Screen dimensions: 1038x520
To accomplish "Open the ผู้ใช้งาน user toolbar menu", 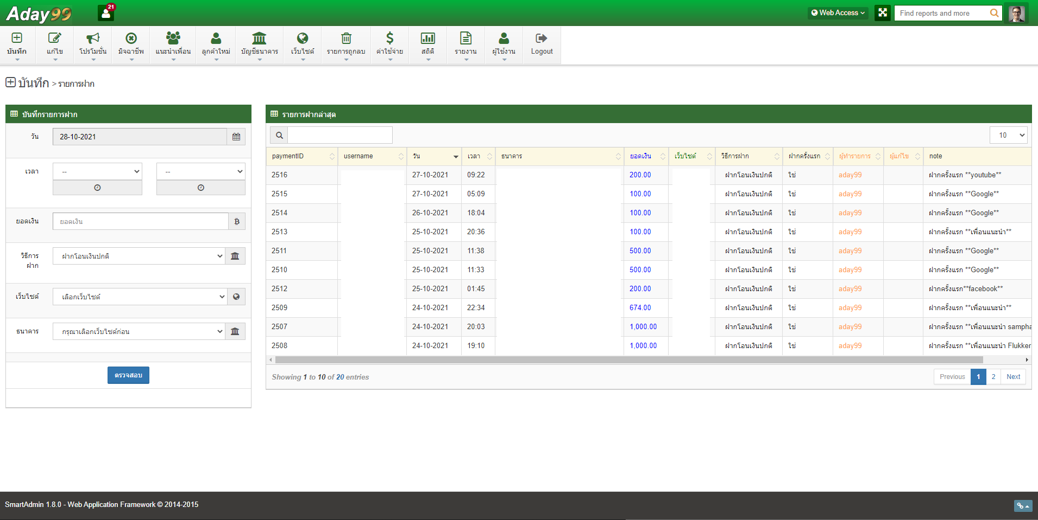I will (504, 45).
